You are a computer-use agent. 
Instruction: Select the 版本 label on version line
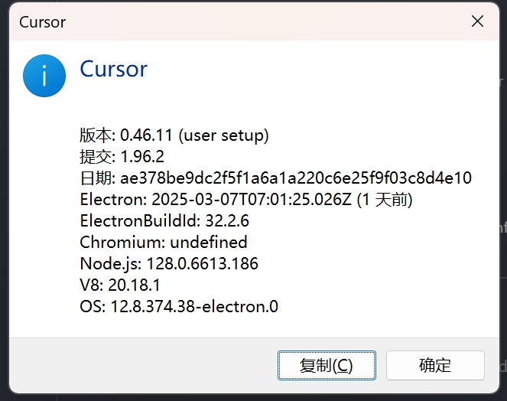[96, 135]
